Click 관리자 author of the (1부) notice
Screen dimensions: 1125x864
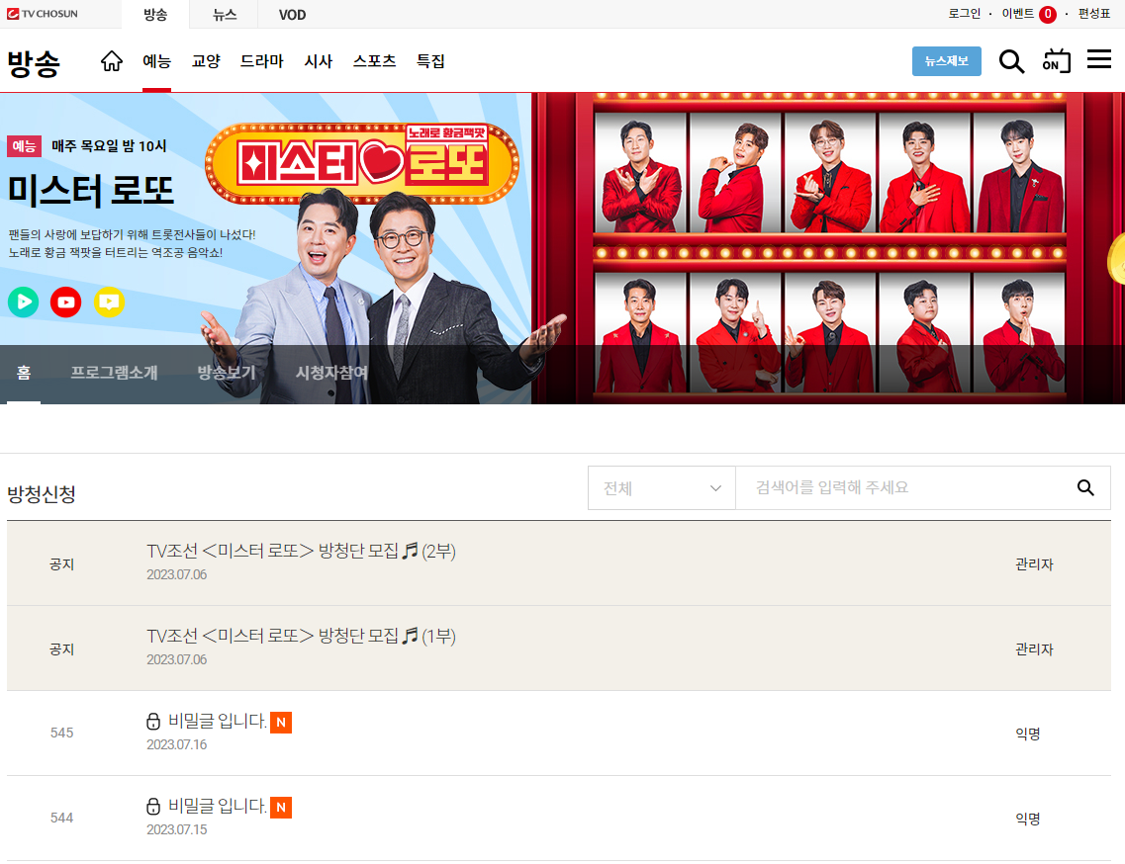(x=1034, y=648)
